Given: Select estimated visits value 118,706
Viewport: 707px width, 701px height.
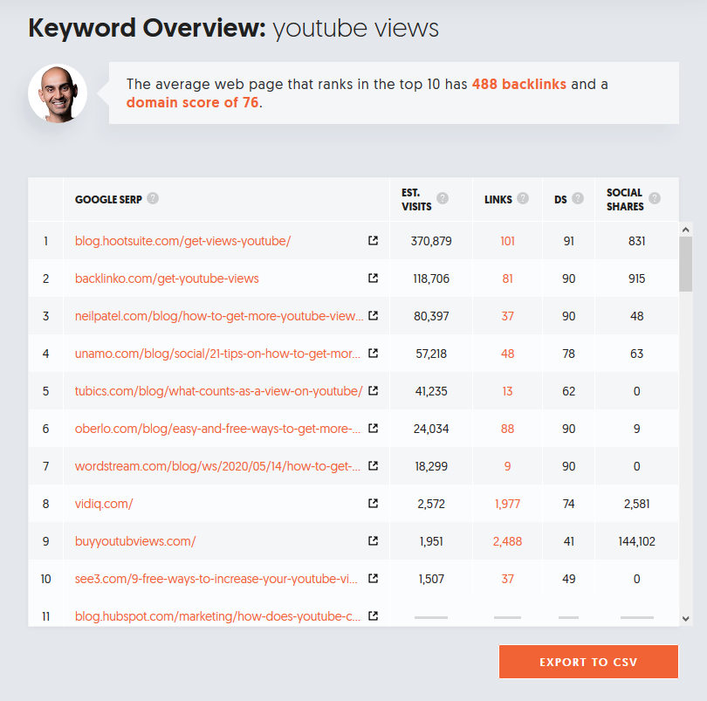Looking at the screenshot, I should 431,278.
